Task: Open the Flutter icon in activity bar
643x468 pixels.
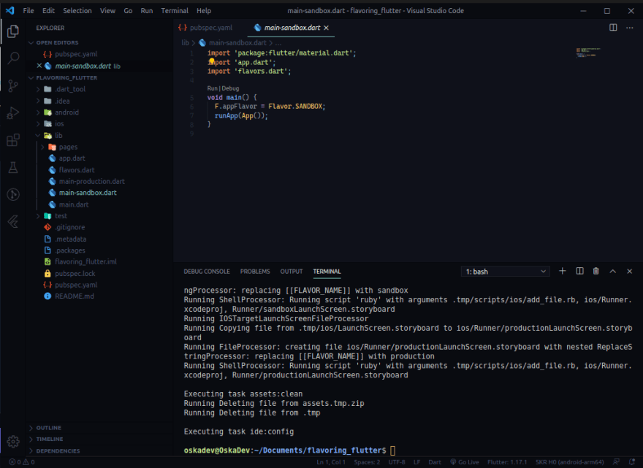Action: point(13,221)
